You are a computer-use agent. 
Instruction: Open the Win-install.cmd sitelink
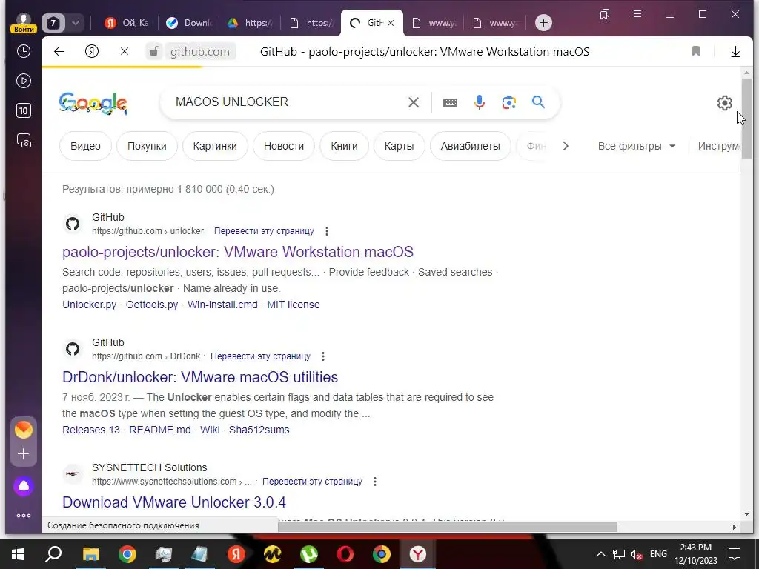click(x=222, y=305)
